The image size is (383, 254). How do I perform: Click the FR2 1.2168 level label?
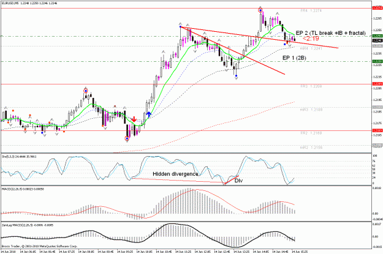point(311,133)
